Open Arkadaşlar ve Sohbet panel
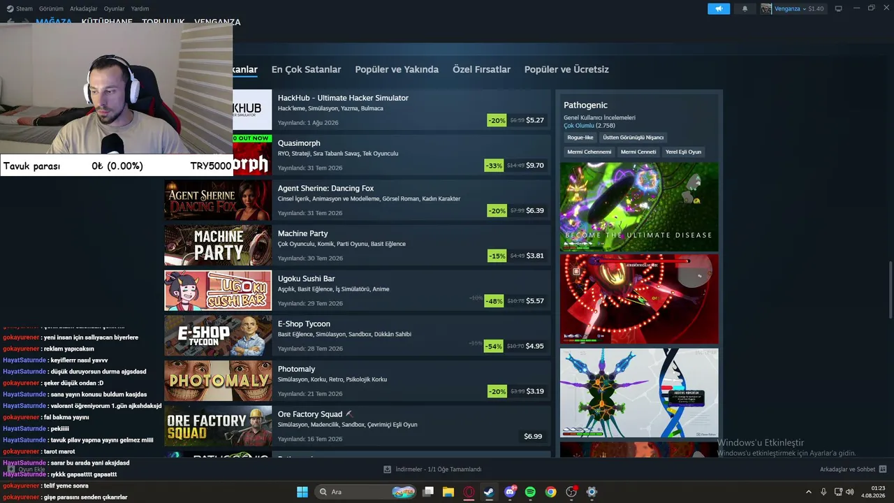Viewport: 894px width, 503px height. (853, 469)
